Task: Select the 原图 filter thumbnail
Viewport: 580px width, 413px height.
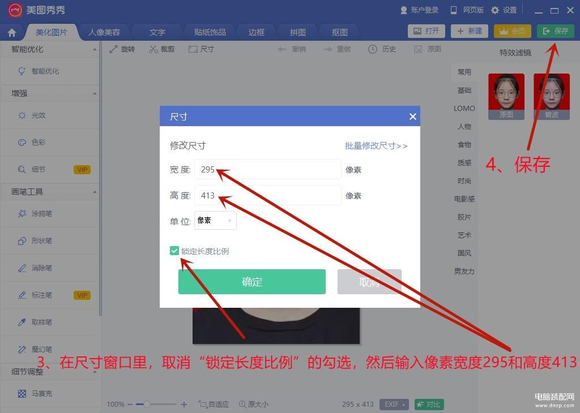Action: point(506,96)
